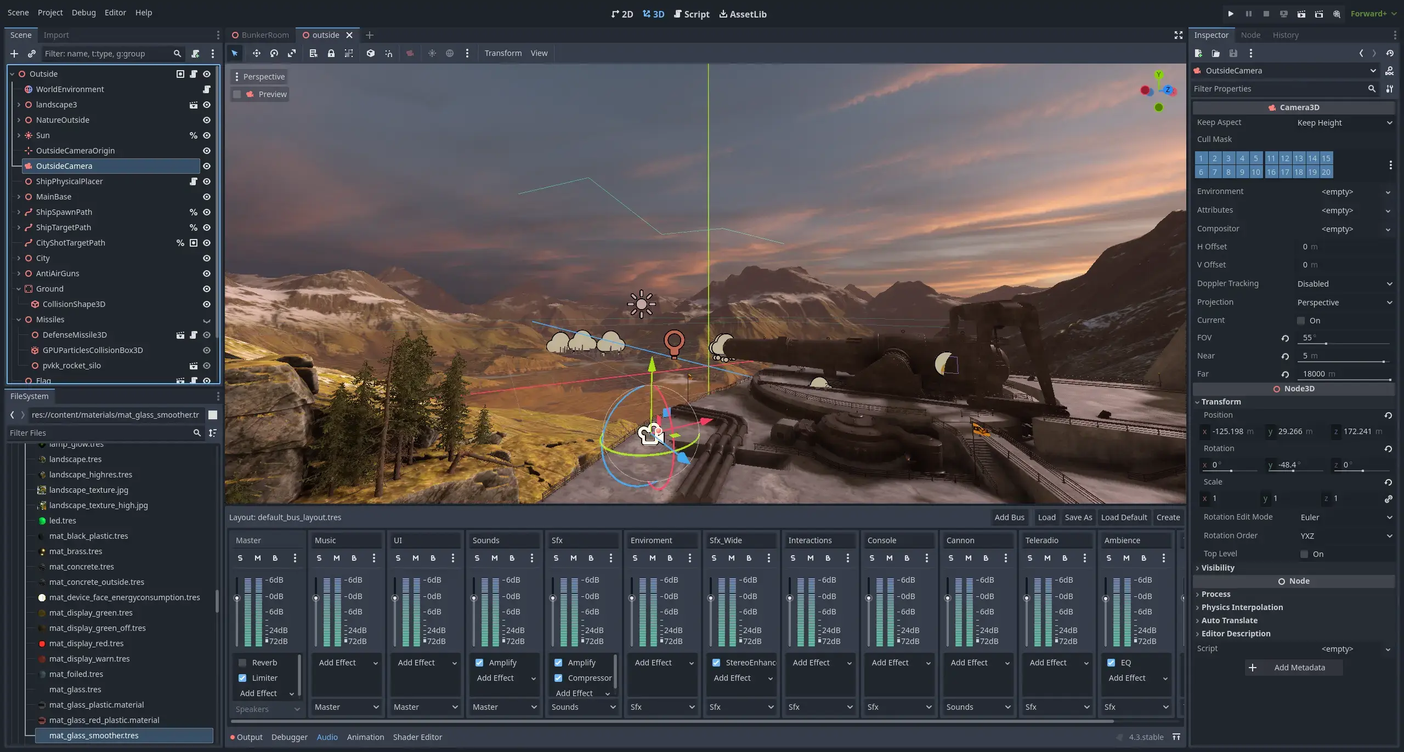Click the add new node plus icon

[x=14, y=53]
